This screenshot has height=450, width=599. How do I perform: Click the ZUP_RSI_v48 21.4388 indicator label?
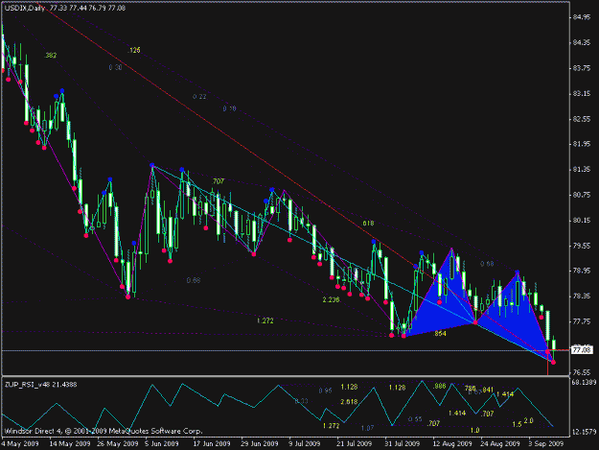[x=41, y=384]
